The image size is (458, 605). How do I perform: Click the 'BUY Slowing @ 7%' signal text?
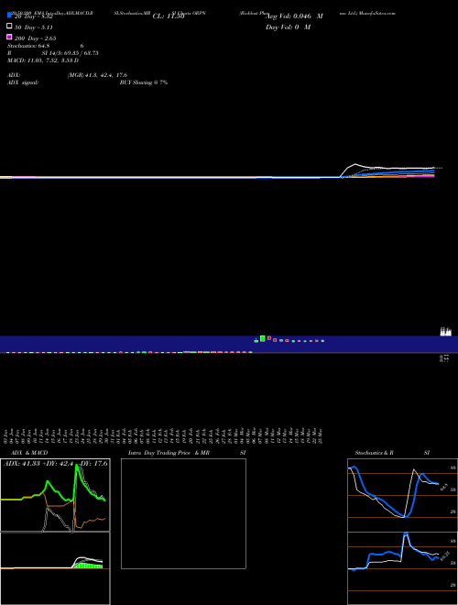tap(144, 82)
